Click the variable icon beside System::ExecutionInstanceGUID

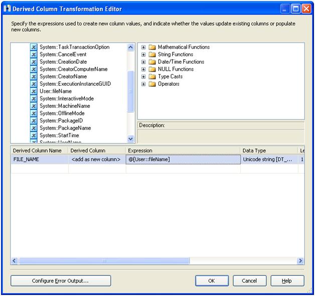pos(34,84)
